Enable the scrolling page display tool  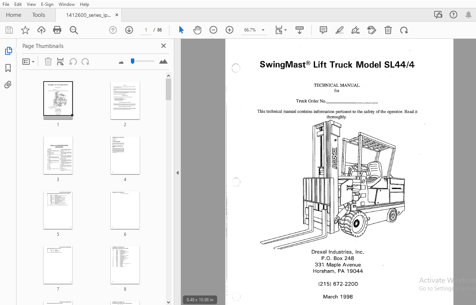[300, 30]
